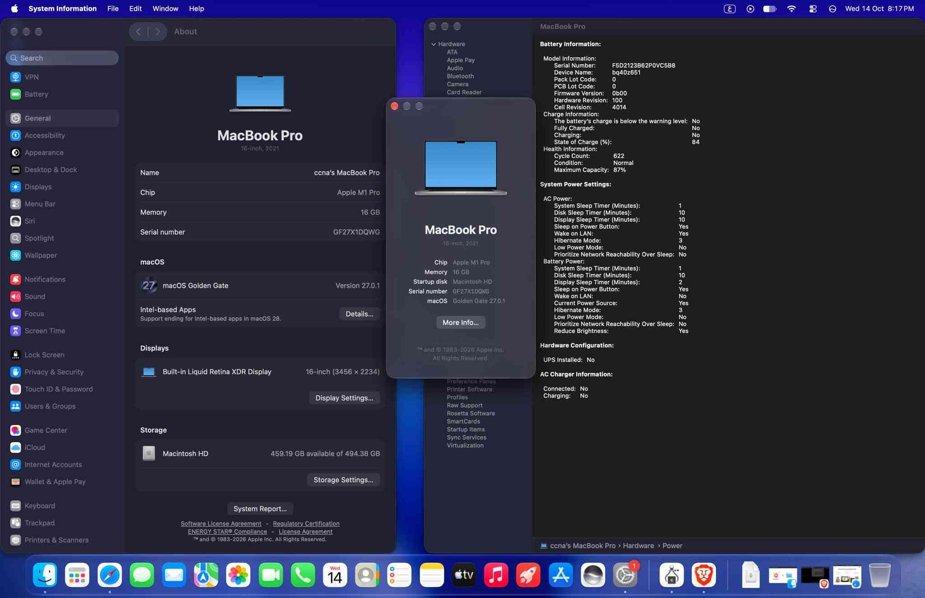The width and height of the screenshot is (925, 598).
Task: Click the settings Search field
Action: click(62, 58)
